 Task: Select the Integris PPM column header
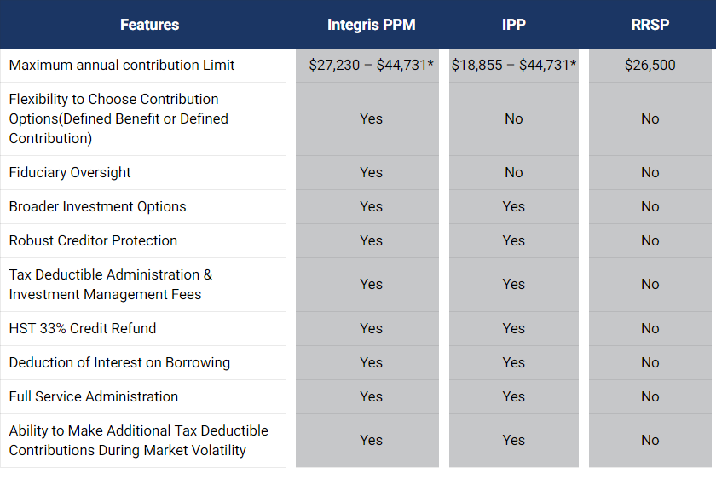pyautogui.click(x=372, y=25)
